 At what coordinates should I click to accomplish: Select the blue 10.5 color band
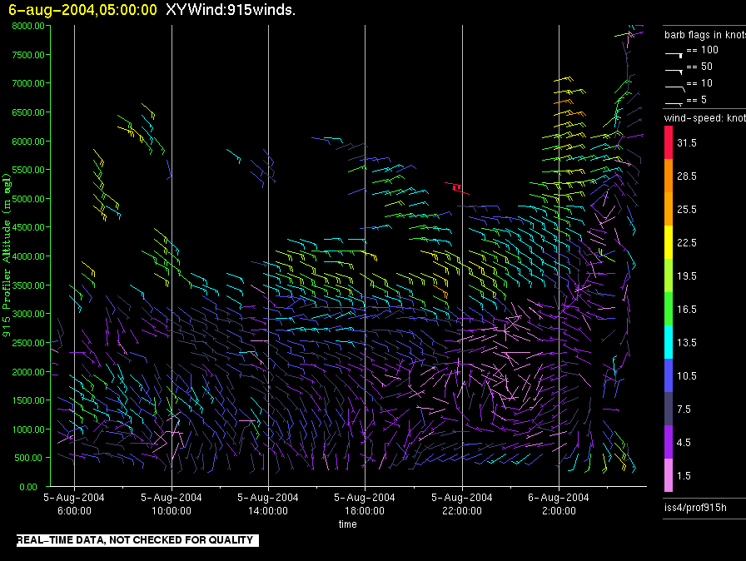[x=669, y=375]
